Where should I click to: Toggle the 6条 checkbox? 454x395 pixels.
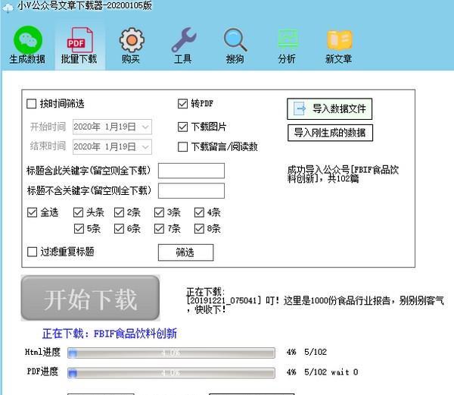click(119, 228)
